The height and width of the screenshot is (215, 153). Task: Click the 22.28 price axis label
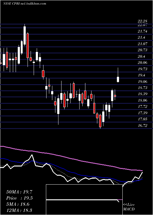(143, 21)
